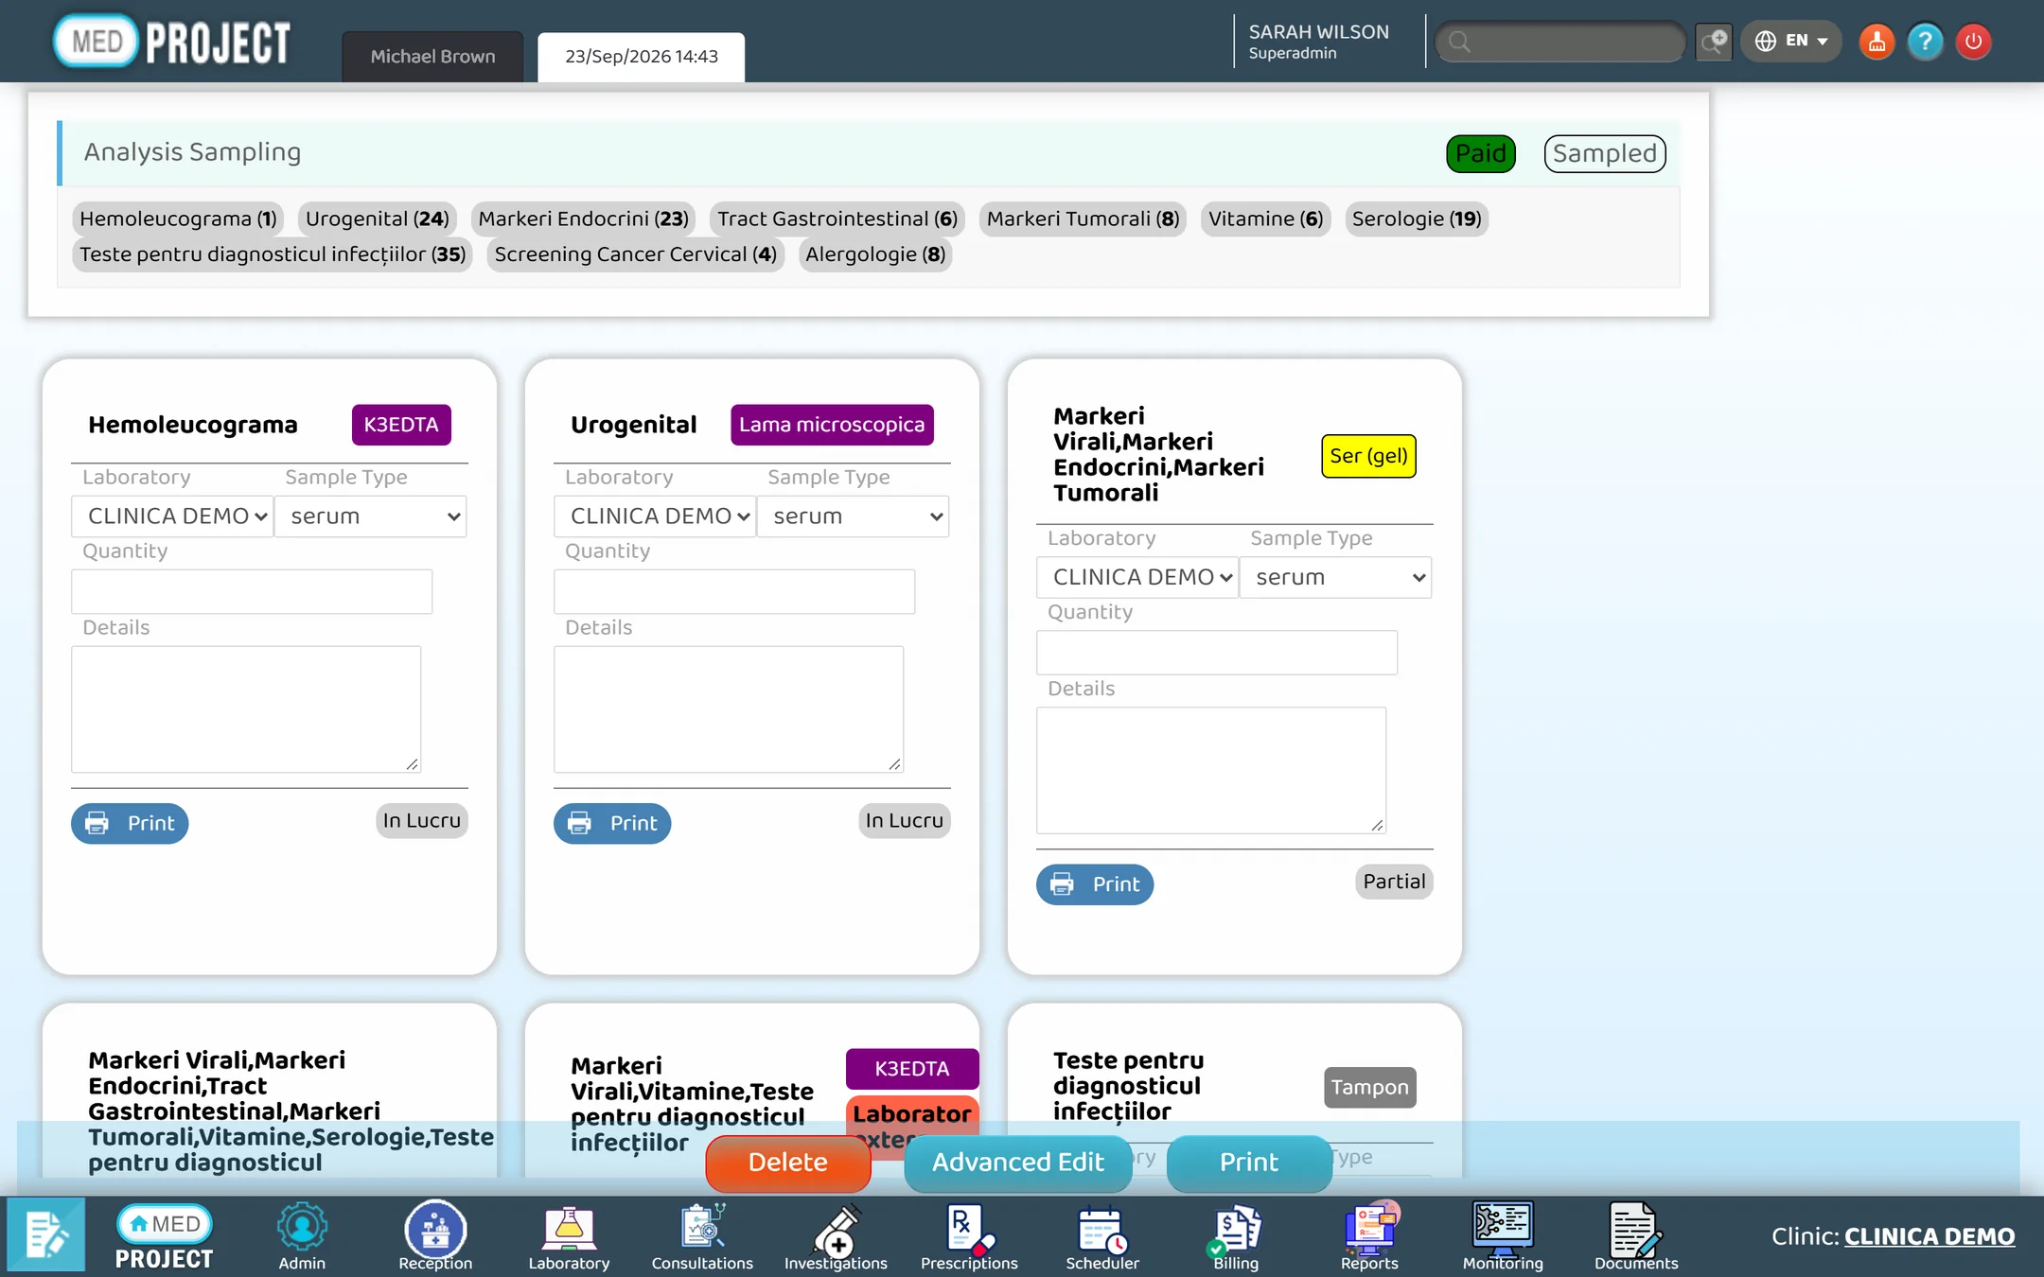The height and width of the screenshot is (1277, 2044).
Task: Select Vitamine (6) category chip
Action: coord(1265,219)
